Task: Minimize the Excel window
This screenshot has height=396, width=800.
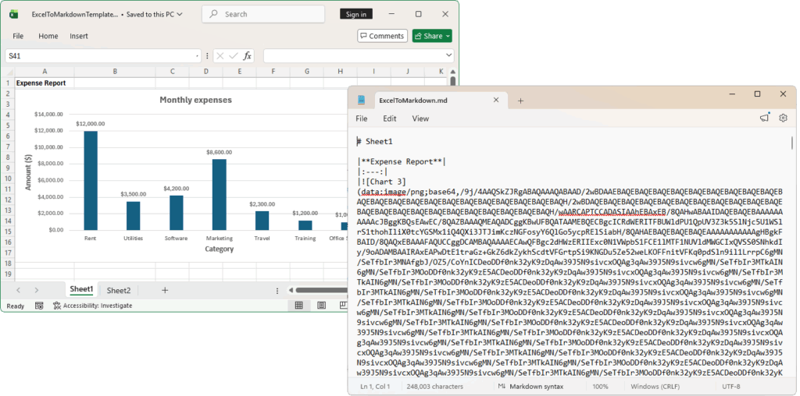Action: 391,14
